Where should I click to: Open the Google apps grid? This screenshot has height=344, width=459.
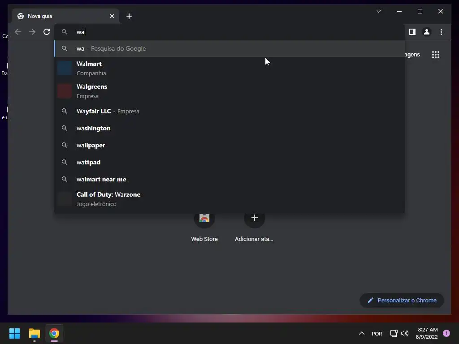[x=436, y=55]
